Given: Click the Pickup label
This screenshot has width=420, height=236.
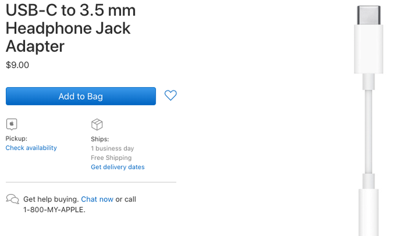Looking at the screenshot, I should point(16,138).
